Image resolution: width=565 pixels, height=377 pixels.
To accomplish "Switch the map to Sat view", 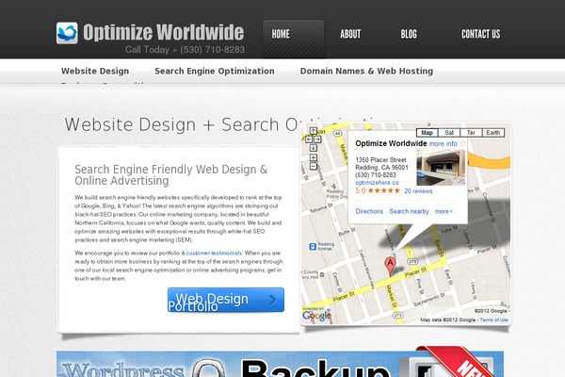I will [x=449, y=132].
